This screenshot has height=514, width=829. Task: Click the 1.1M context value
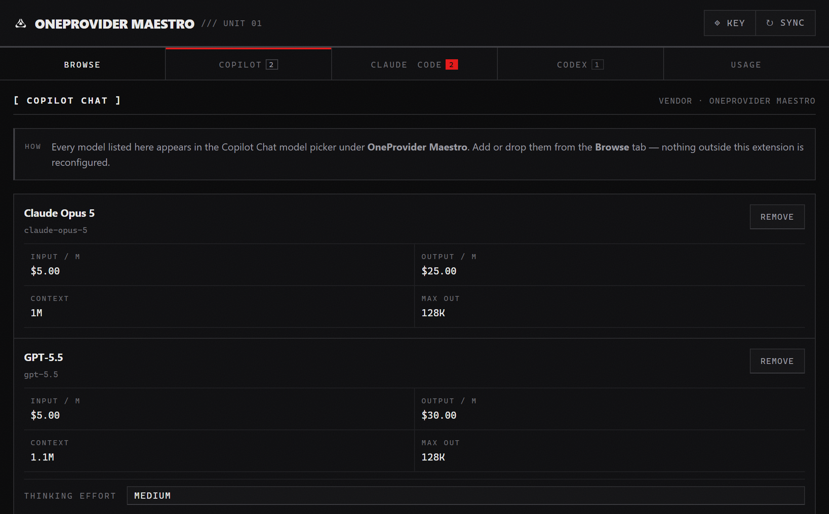coord(42,457)
